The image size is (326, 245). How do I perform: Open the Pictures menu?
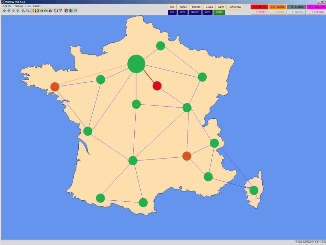coord(18,6)
